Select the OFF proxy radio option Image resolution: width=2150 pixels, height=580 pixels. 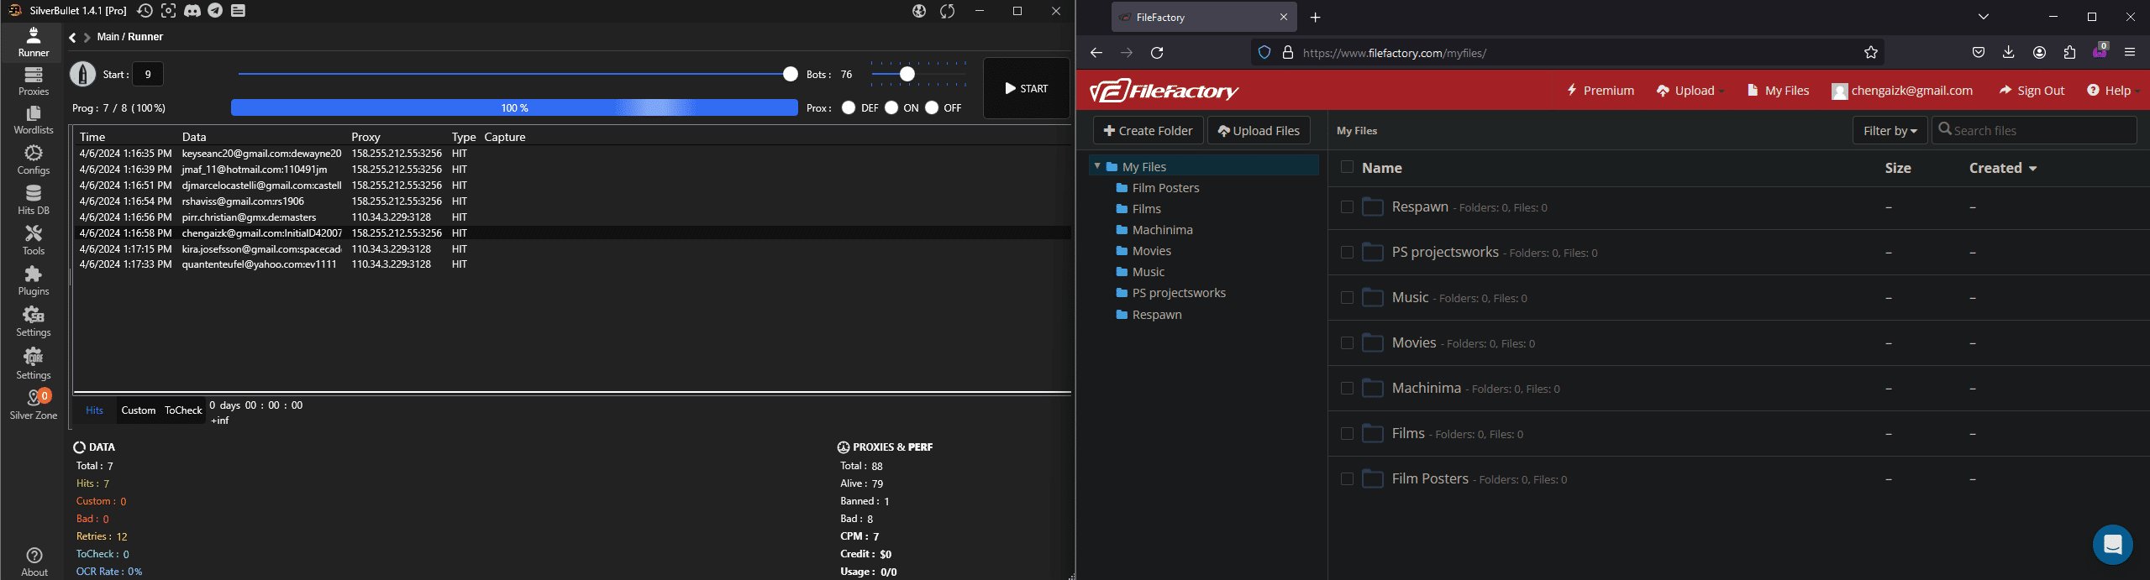tap(932, 107)
